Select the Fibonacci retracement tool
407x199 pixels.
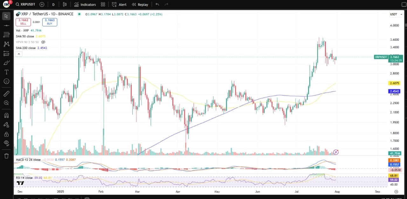[x=6, y=35]
